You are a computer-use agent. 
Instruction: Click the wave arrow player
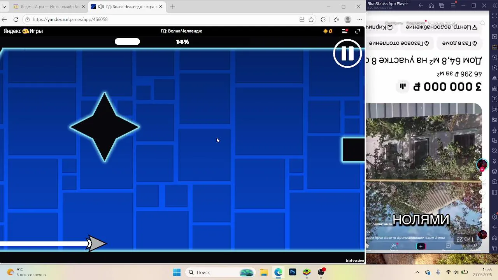click(x=96, y=244)
